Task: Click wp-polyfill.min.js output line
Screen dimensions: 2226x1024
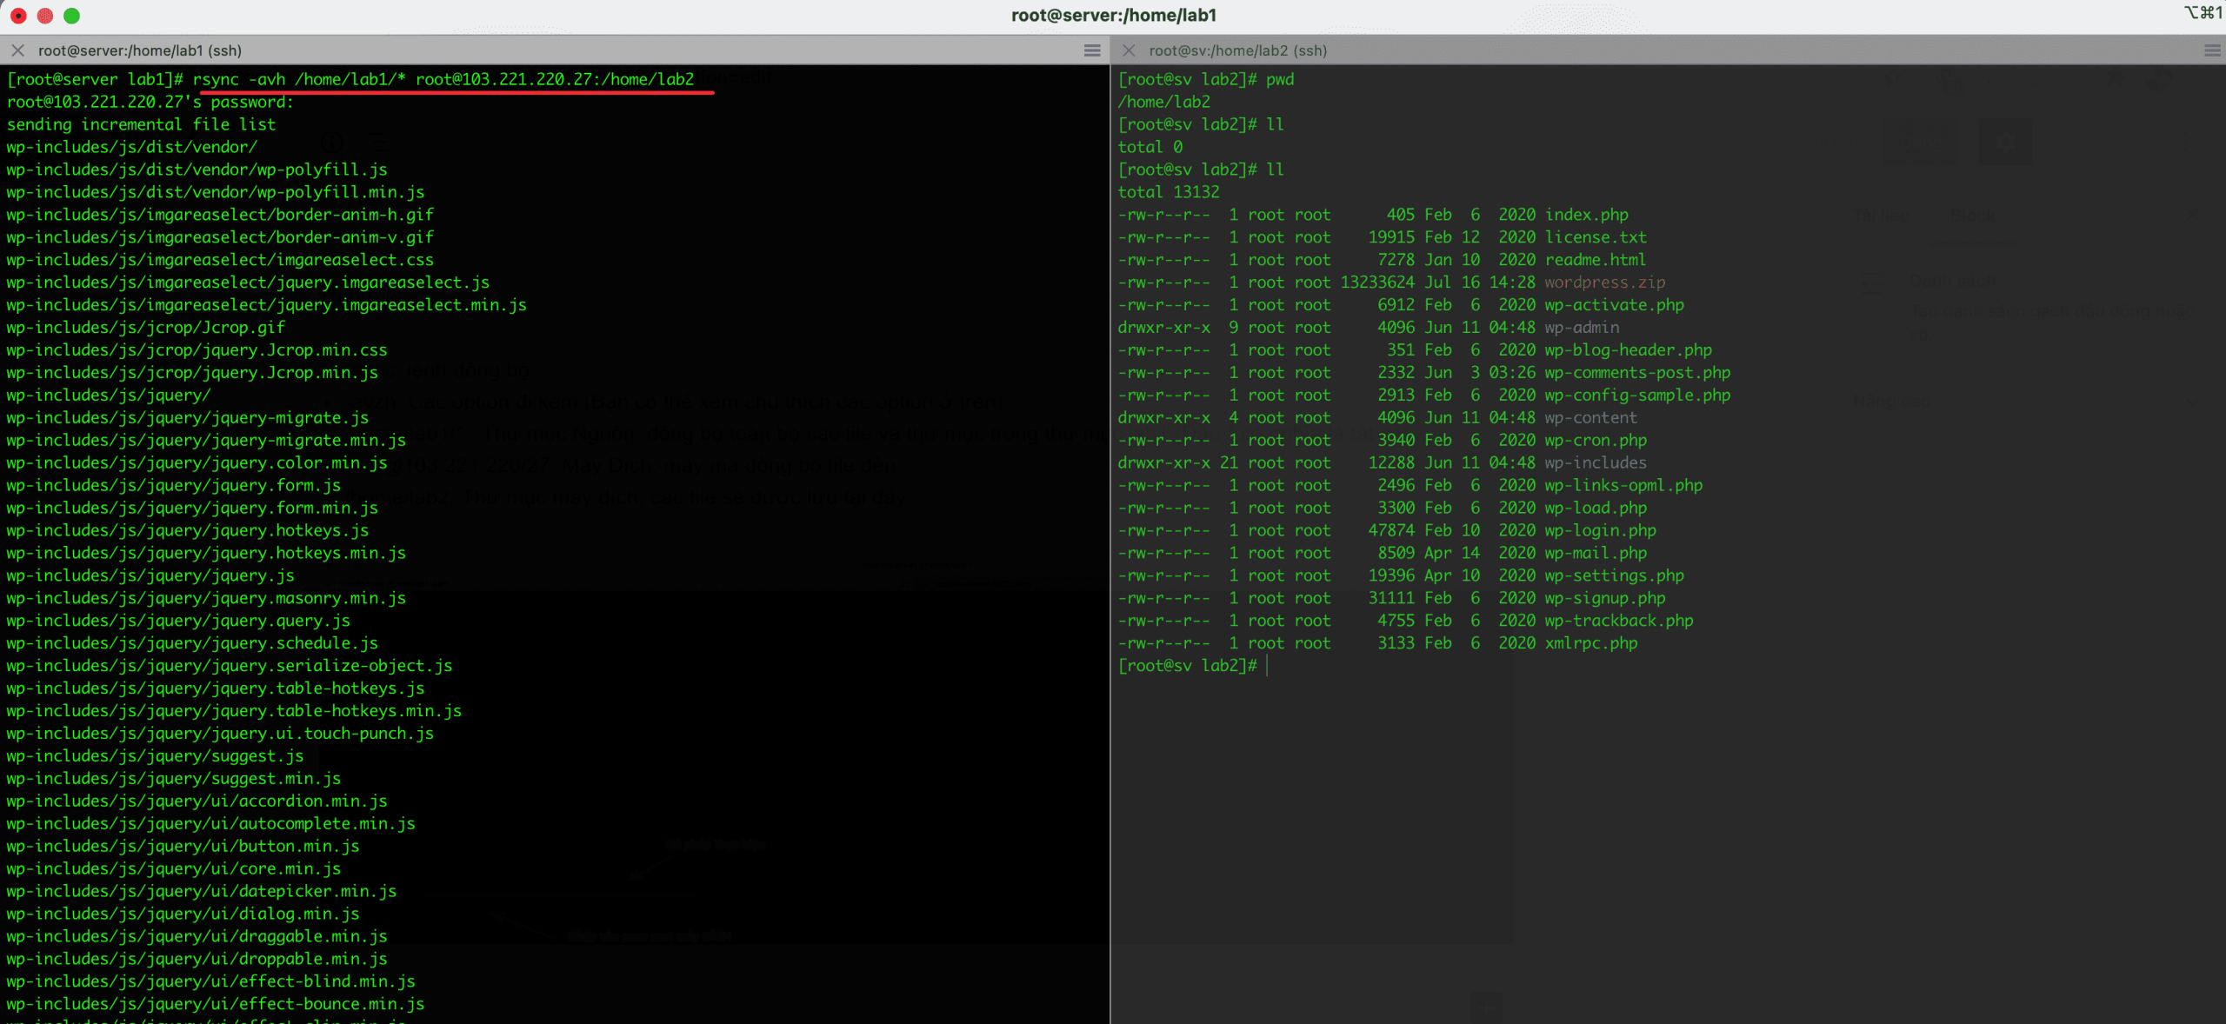Action: tap(216, 192)
